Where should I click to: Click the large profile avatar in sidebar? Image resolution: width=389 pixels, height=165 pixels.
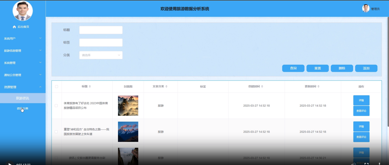coord(23,11)
